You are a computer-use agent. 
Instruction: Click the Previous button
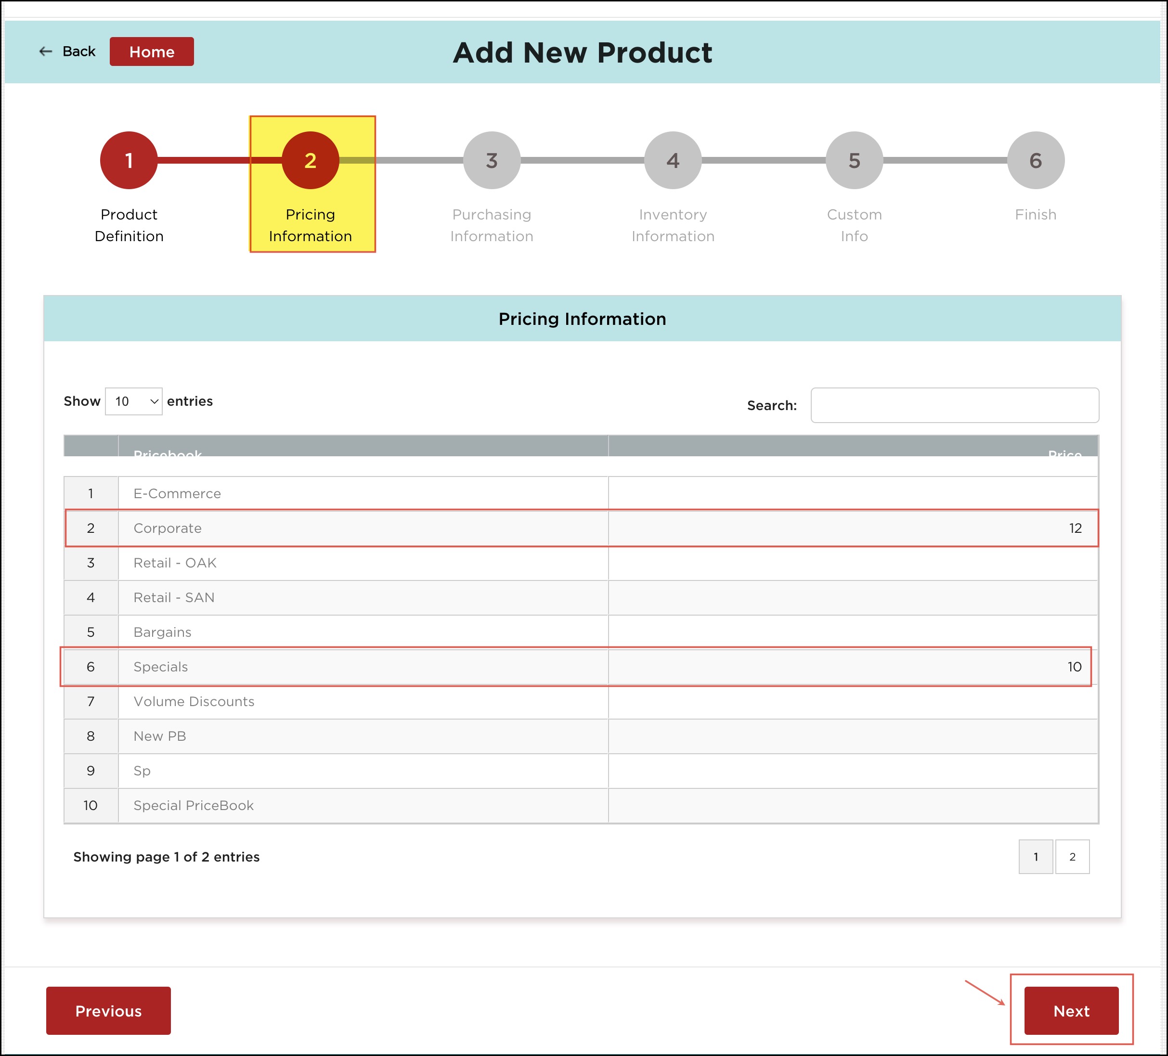108,1010
